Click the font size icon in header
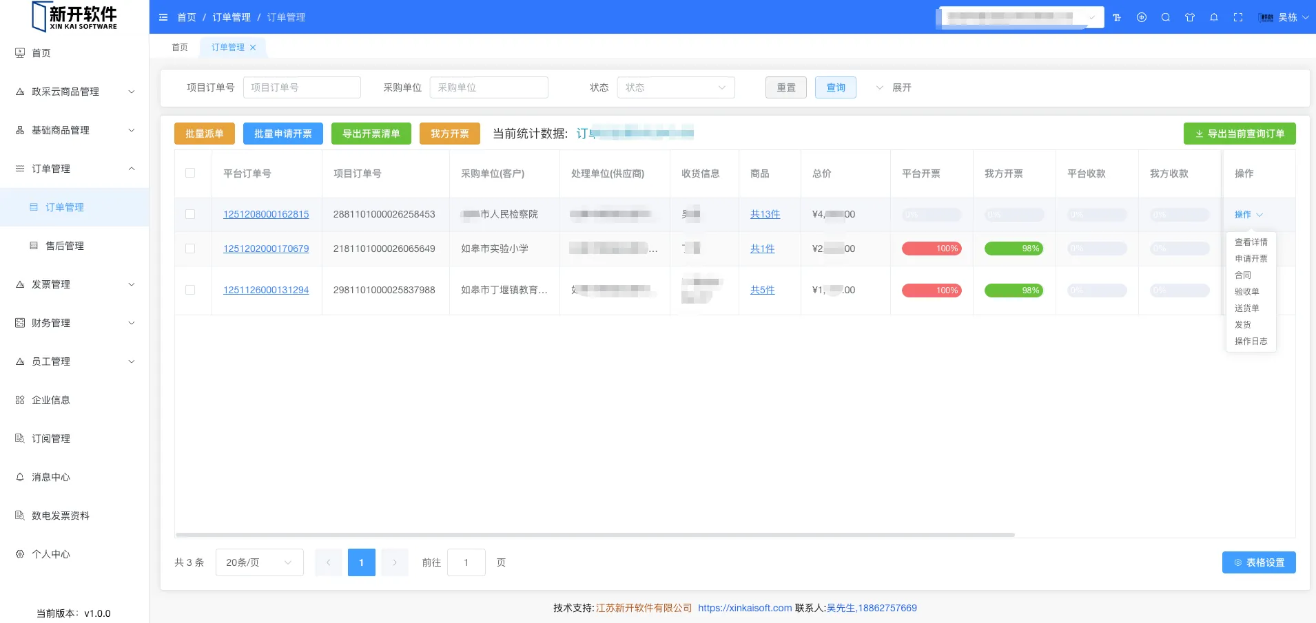Image resolution: width=1316 pixels, height=623 pixels. click(1117, 17)
